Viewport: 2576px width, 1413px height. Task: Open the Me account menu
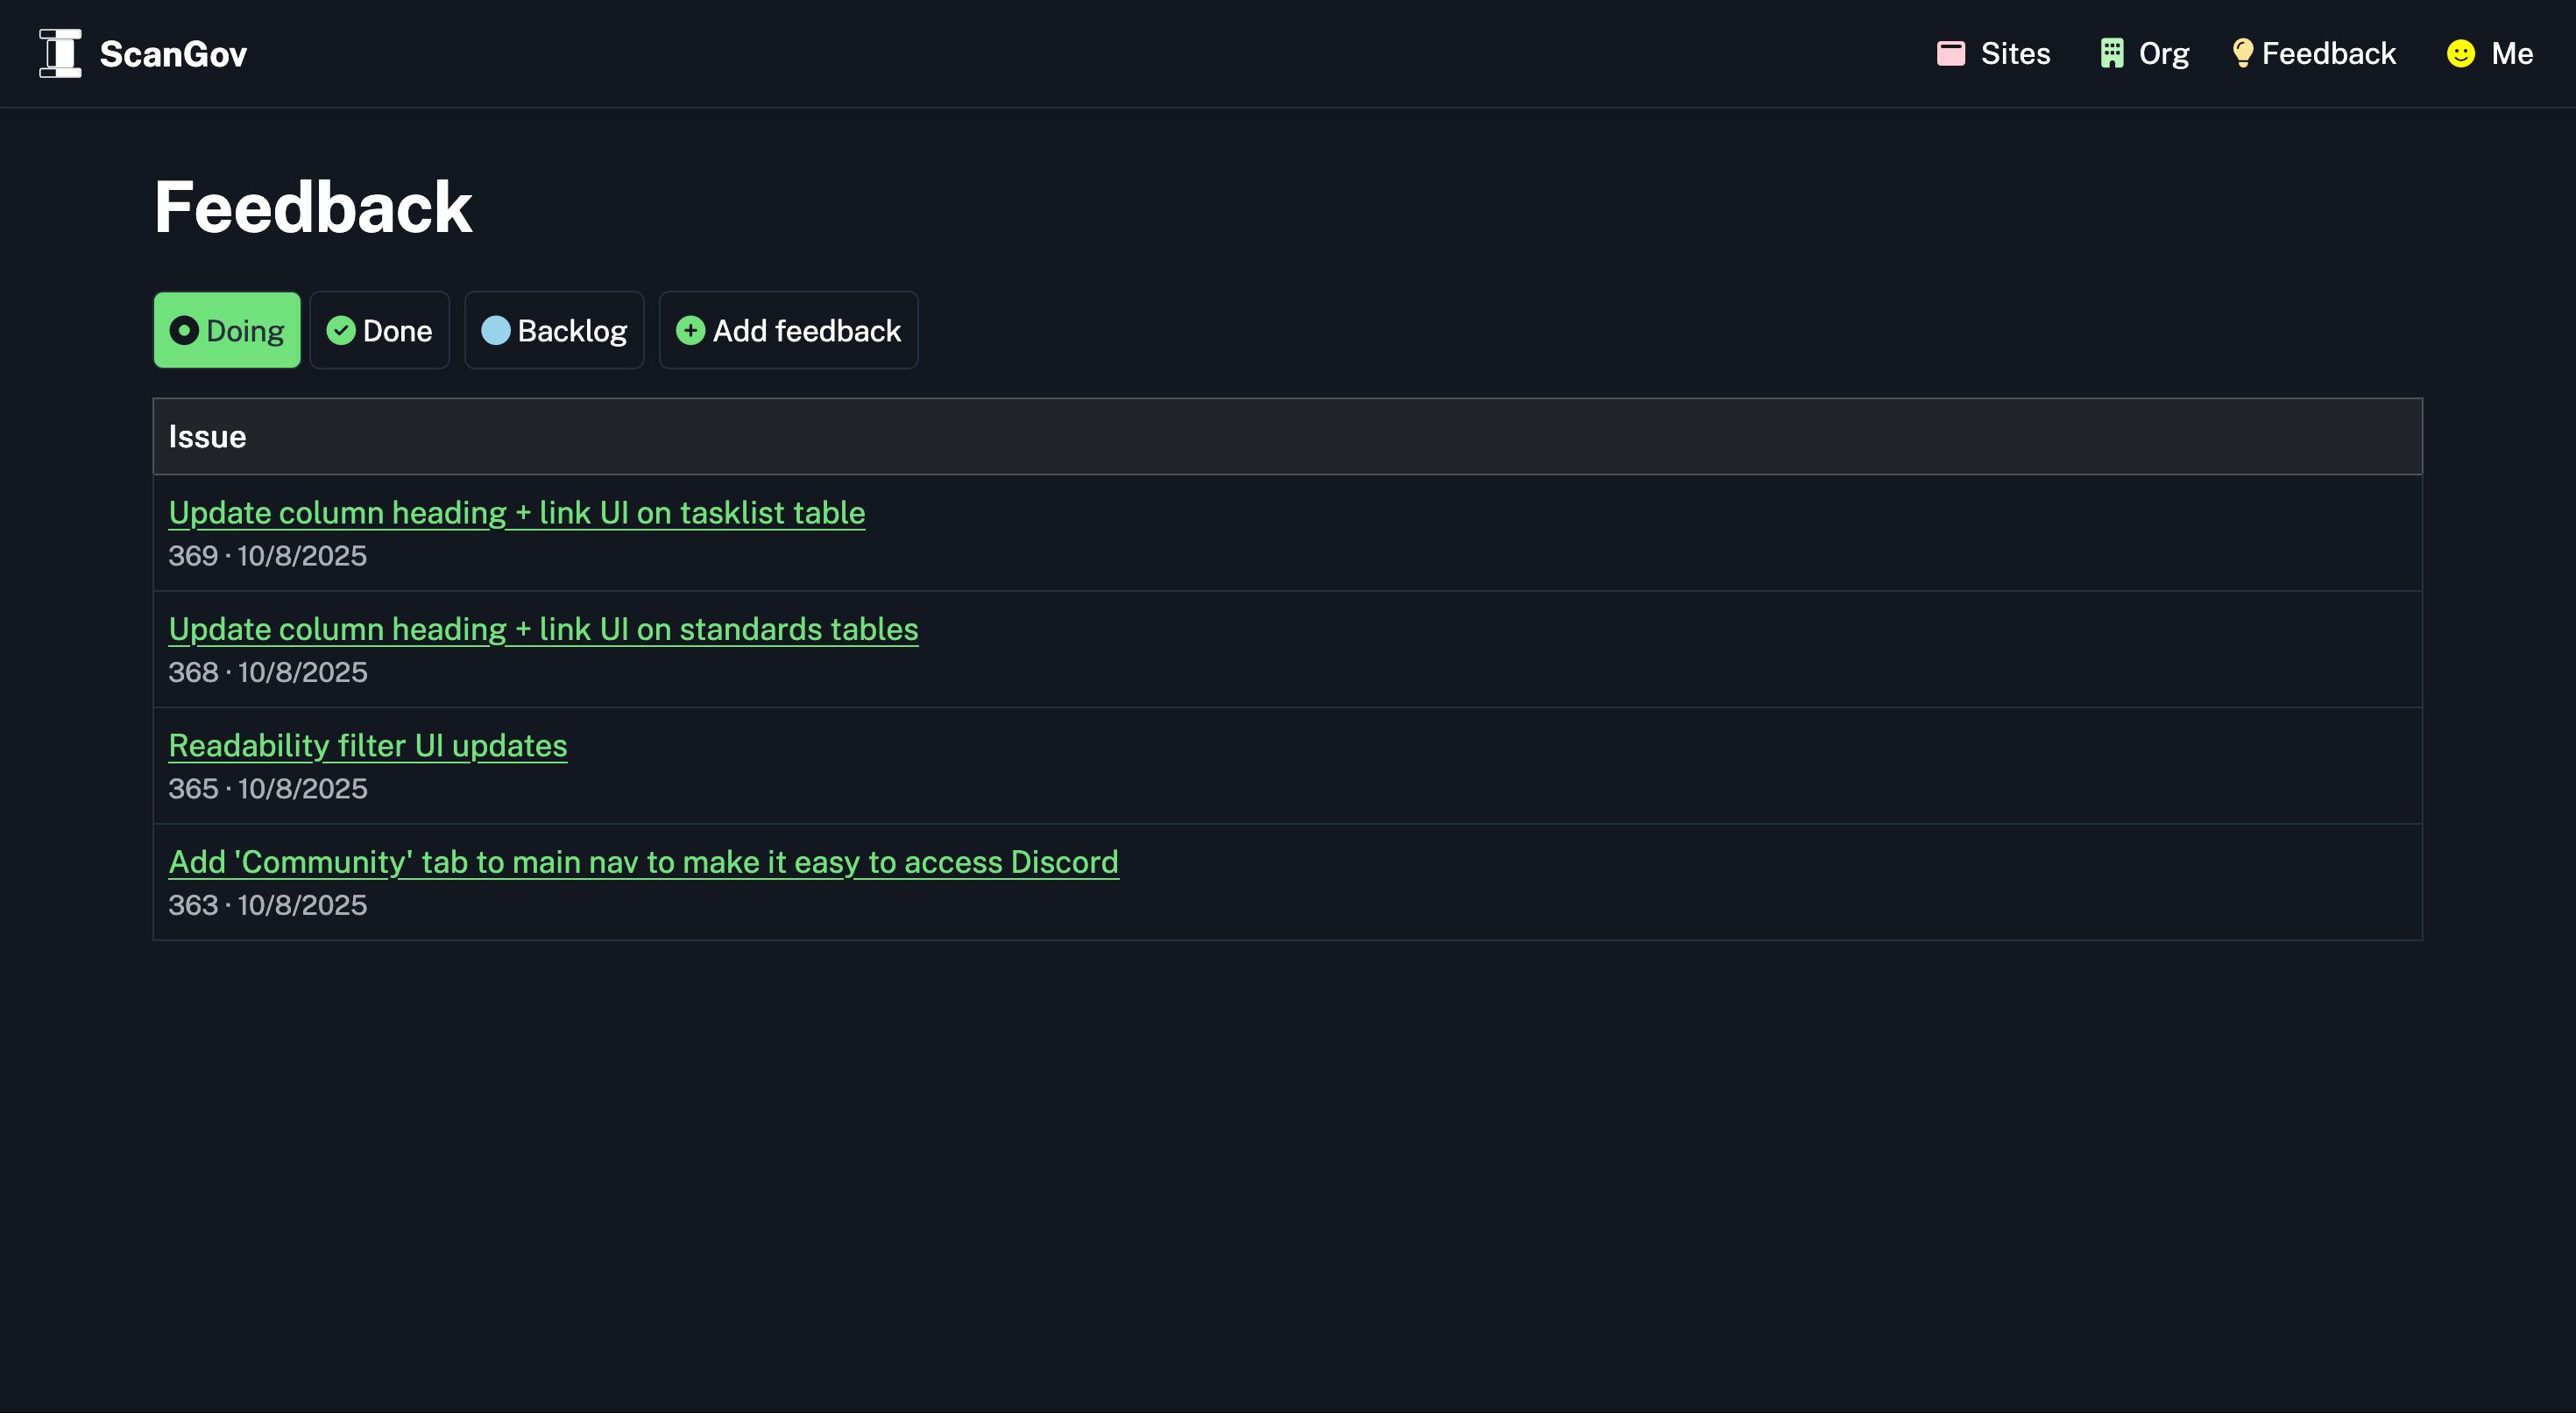[2511, 53]
